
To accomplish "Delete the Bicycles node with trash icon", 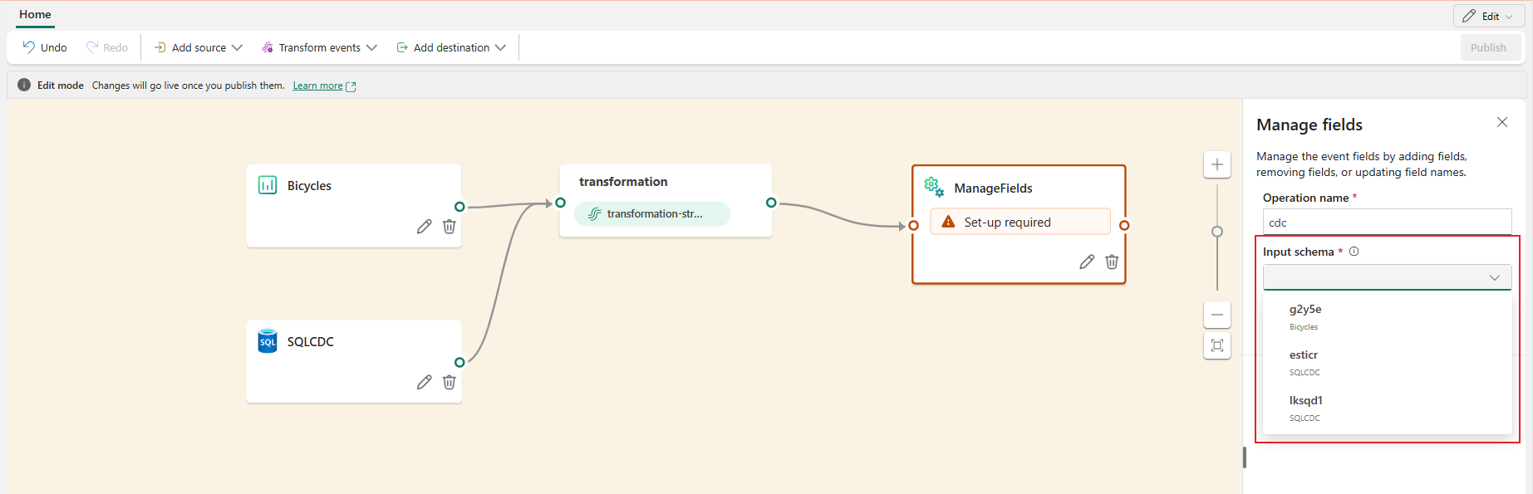I will (449, 227).
